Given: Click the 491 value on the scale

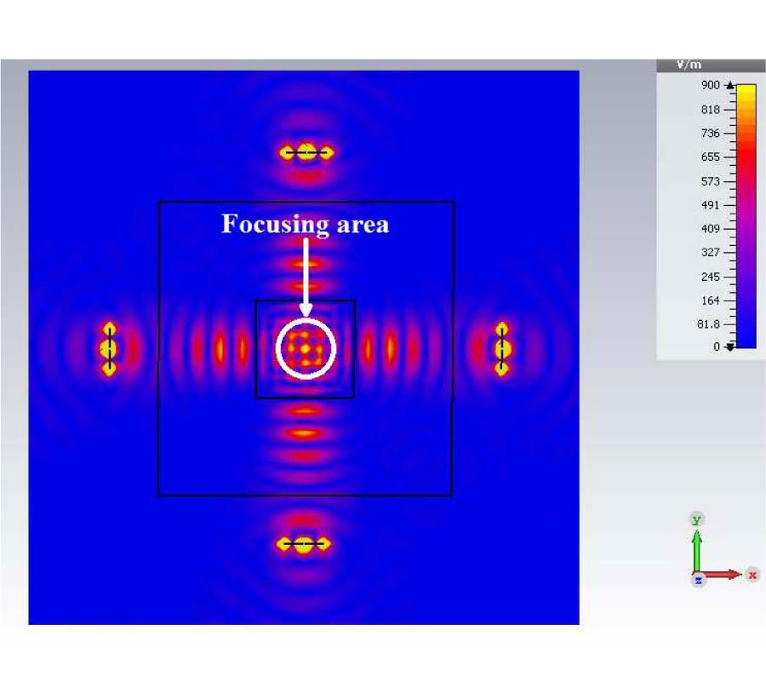Looking at the screenshot, I should 709,205.
